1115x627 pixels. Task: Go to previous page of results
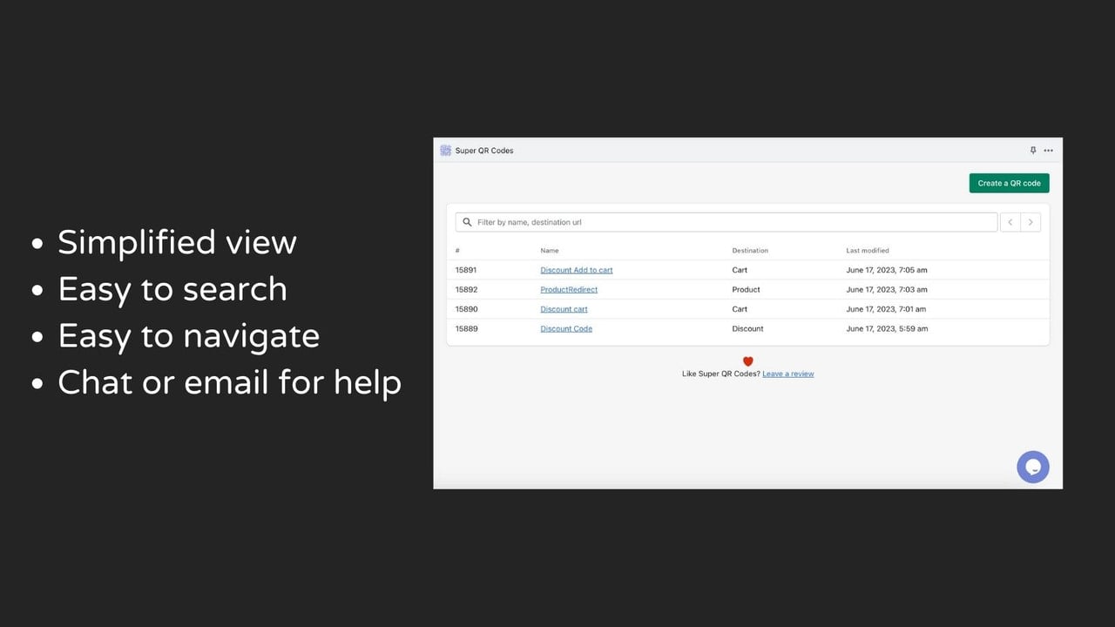pos(1010,222)
